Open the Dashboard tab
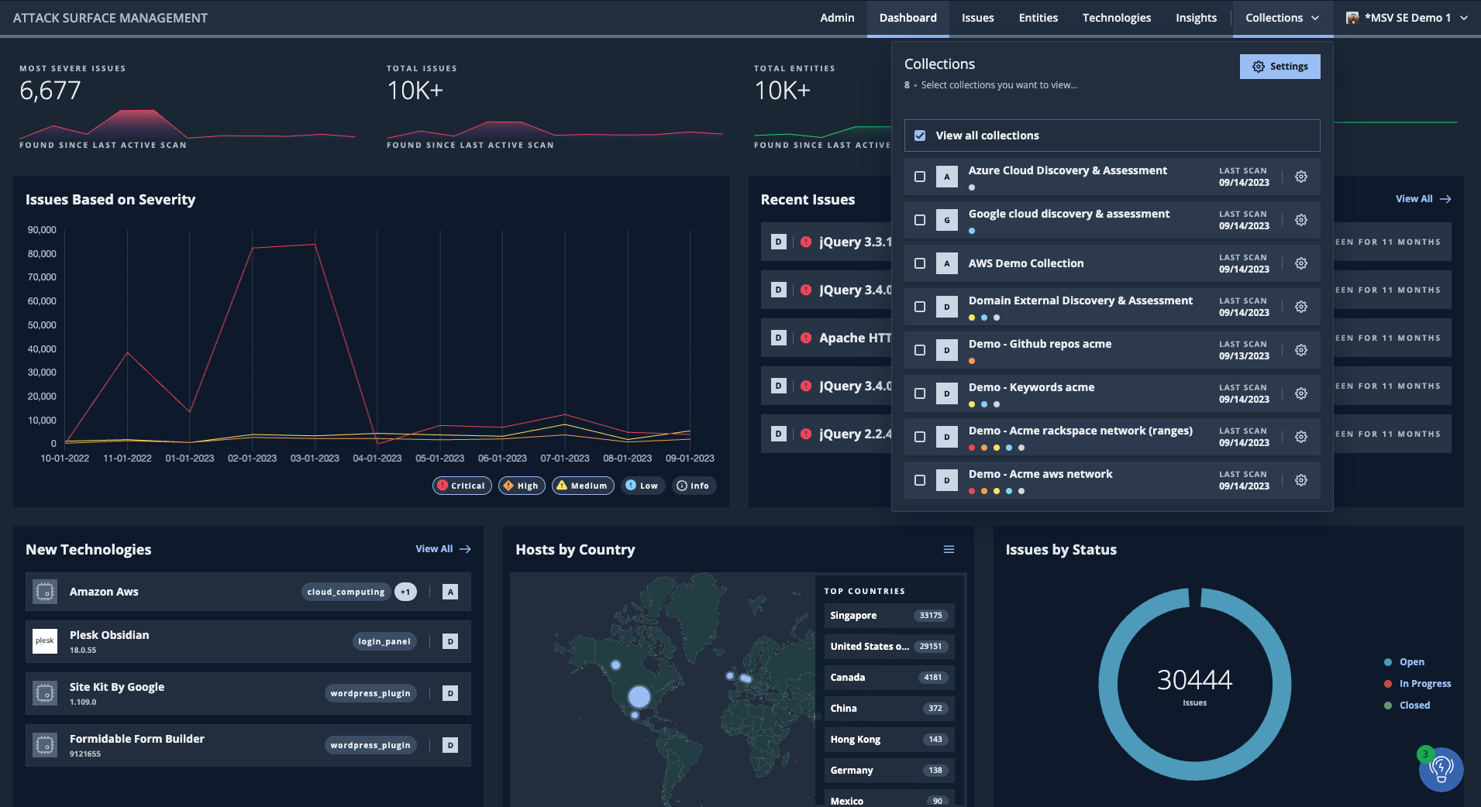This screenshot has height=807, width=1481. click(x=908, y=18)
